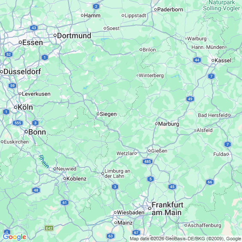Click the A2 highway shield near Hamm
The width and height of the screenshot is (242, 242).
[96, 6]
